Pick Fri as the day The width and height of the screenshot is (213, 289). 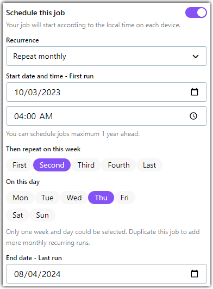(x=124, y=198)
